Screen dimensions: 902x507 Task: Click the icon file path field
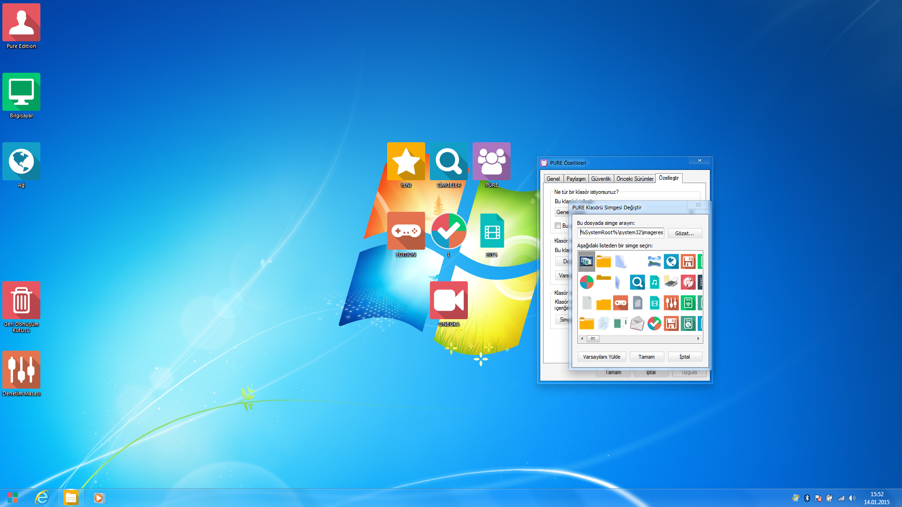(x=621, y=233)
